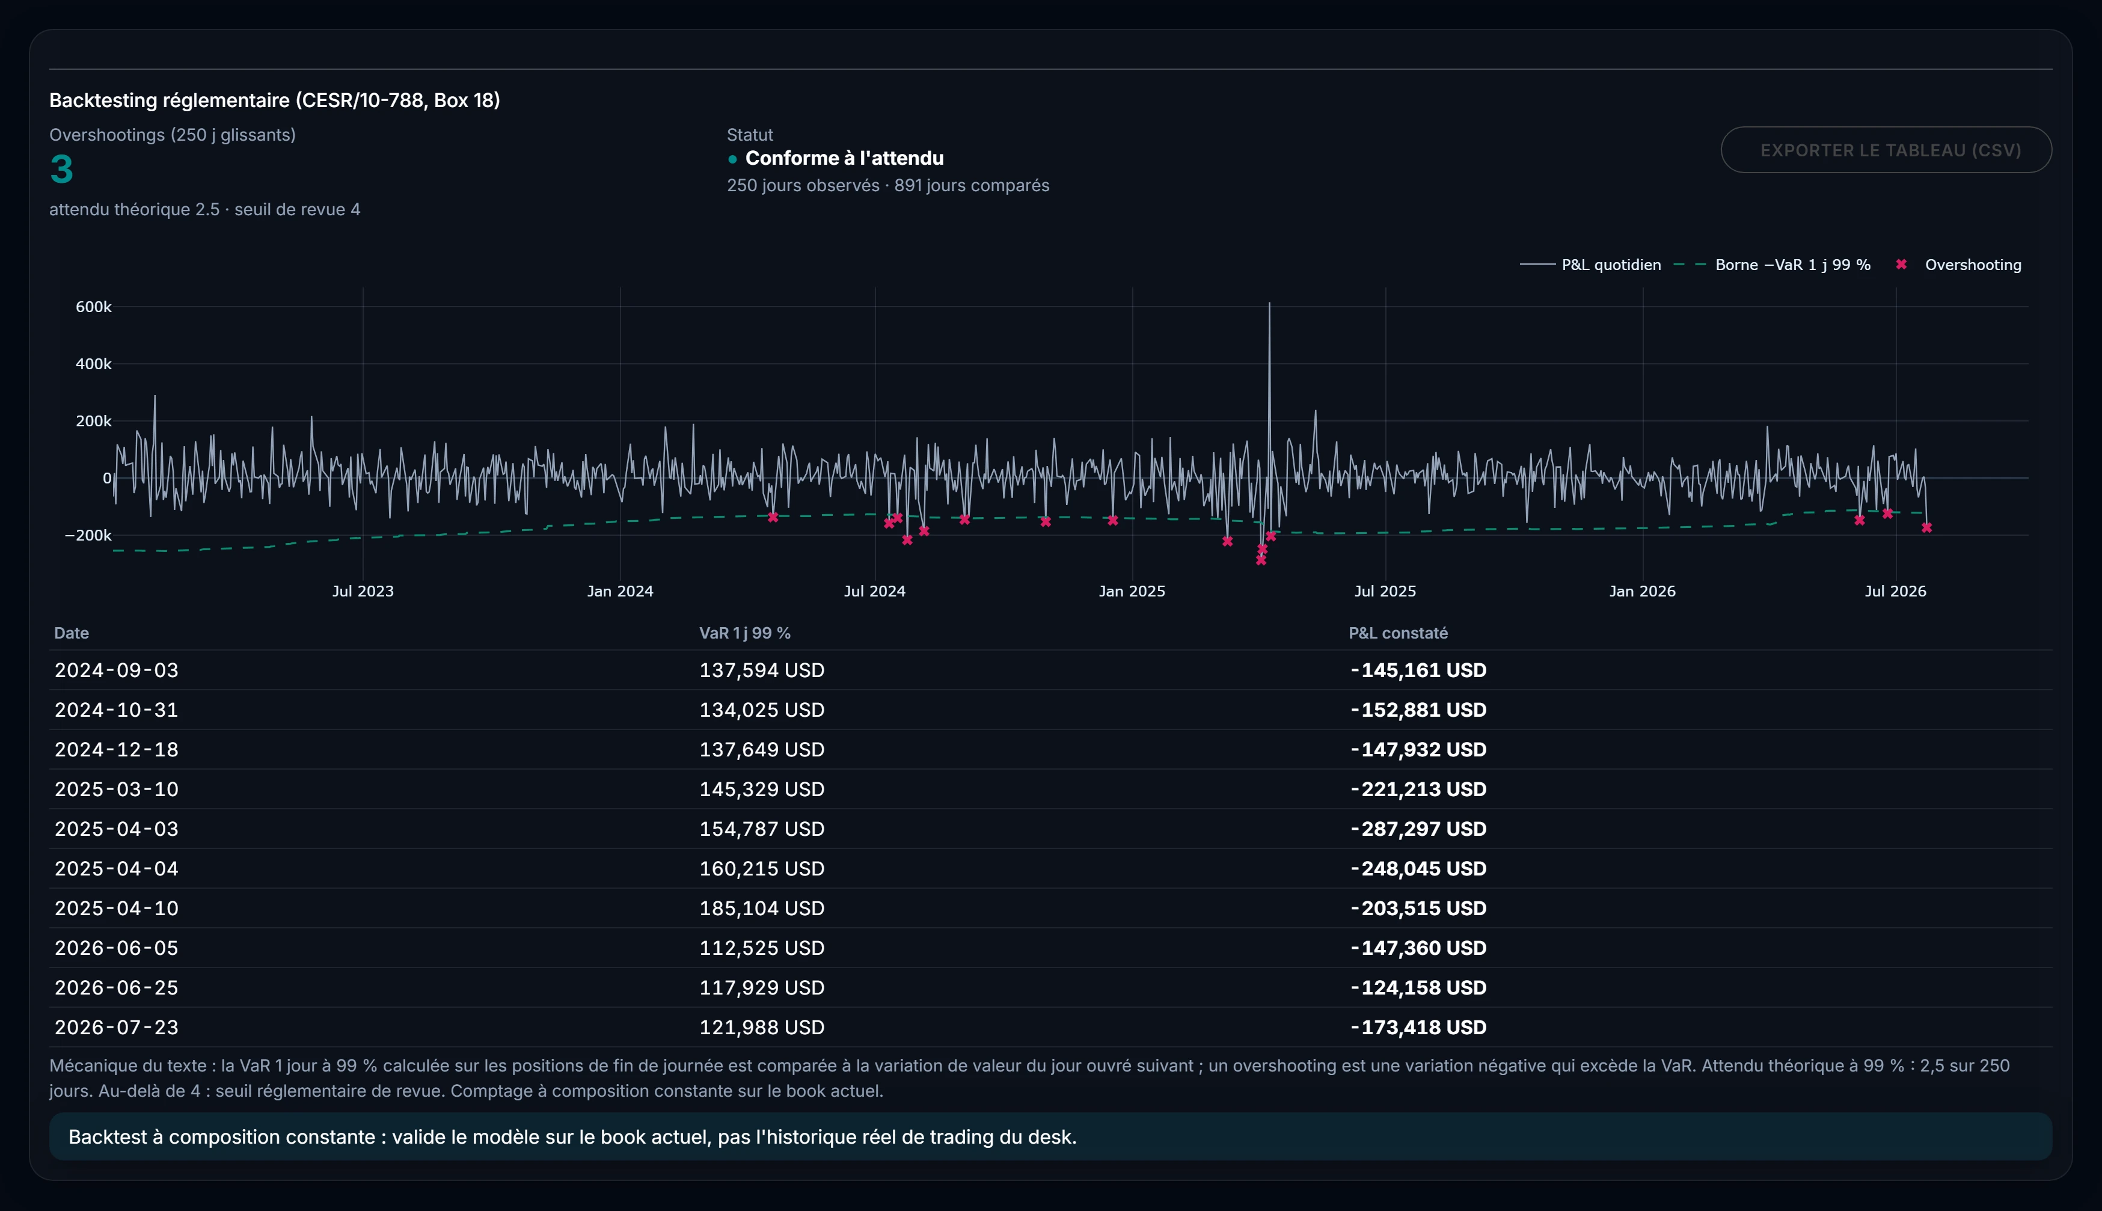
Task: Click the lowest overshooting cross near April 2025
Action: [x=1260, y=560]
